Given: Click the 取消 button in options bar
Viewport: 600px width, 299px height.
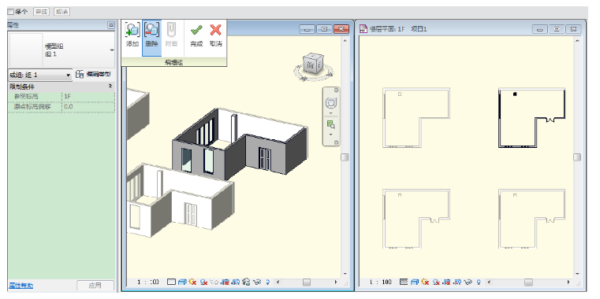Looking at the screenshot, I should click(61, 12).
